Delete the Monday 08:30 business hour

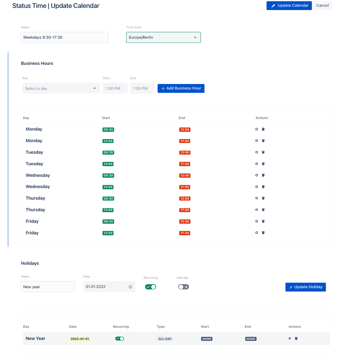click(x=263, y=129)
